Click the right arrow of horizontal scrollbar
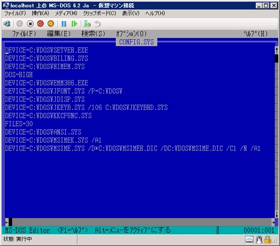Viewport: 280px width, 246px height. click(273, 222)
